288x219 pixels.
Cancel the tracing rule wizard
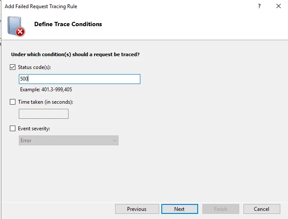[x=262, y=209]
